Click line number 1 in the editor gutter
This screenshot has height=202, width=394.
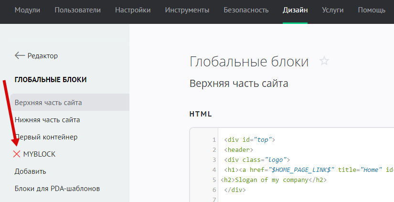click(x=215, y=140)
